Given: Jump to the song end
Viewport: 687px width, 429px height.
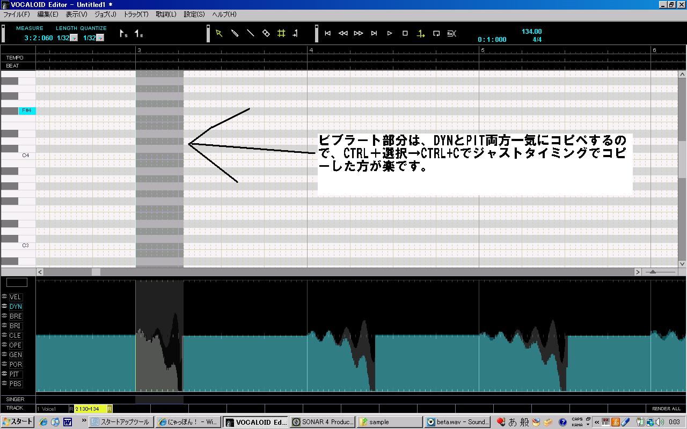Looking at the screenshot, I should pyautogui.click(x=374, y=33).
